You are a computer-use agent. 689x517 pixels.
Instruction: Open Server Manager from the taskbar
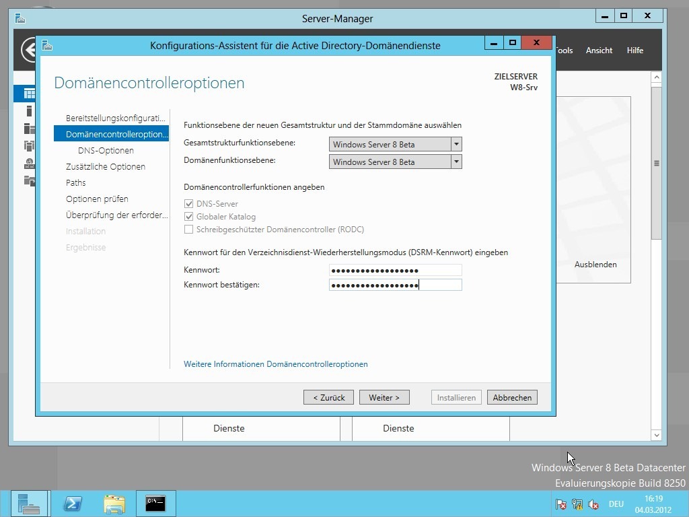pyautogui.click(x=29, y=504)
